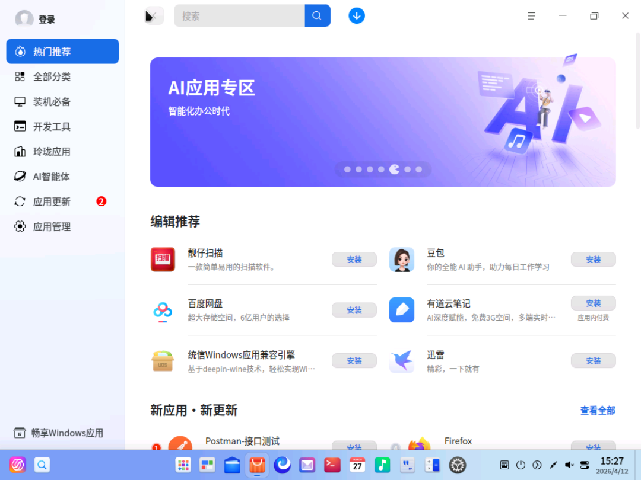Click the red update count badge
Image resolution: width=641 pixels, height=480 pixels.
point(101,201)
